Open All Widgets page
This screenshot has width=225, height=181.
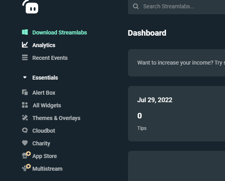[x=47, y=105]
